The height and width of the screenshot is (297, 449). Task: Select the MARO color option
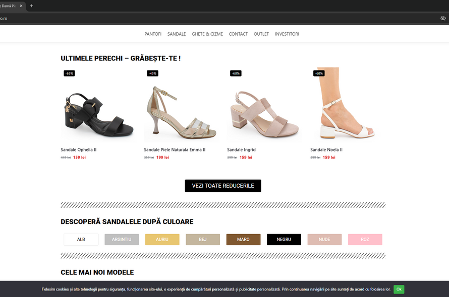[243, 240]
